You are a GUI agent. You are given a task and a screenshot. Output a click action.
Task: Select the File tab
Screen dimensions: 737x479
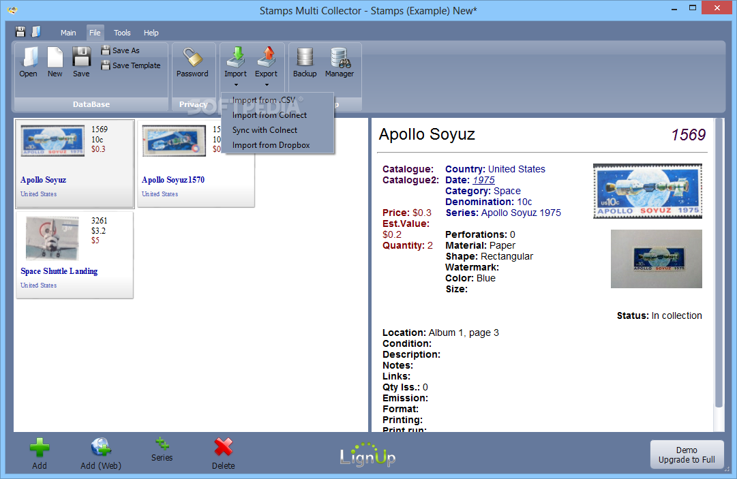[x=95, y=33]
